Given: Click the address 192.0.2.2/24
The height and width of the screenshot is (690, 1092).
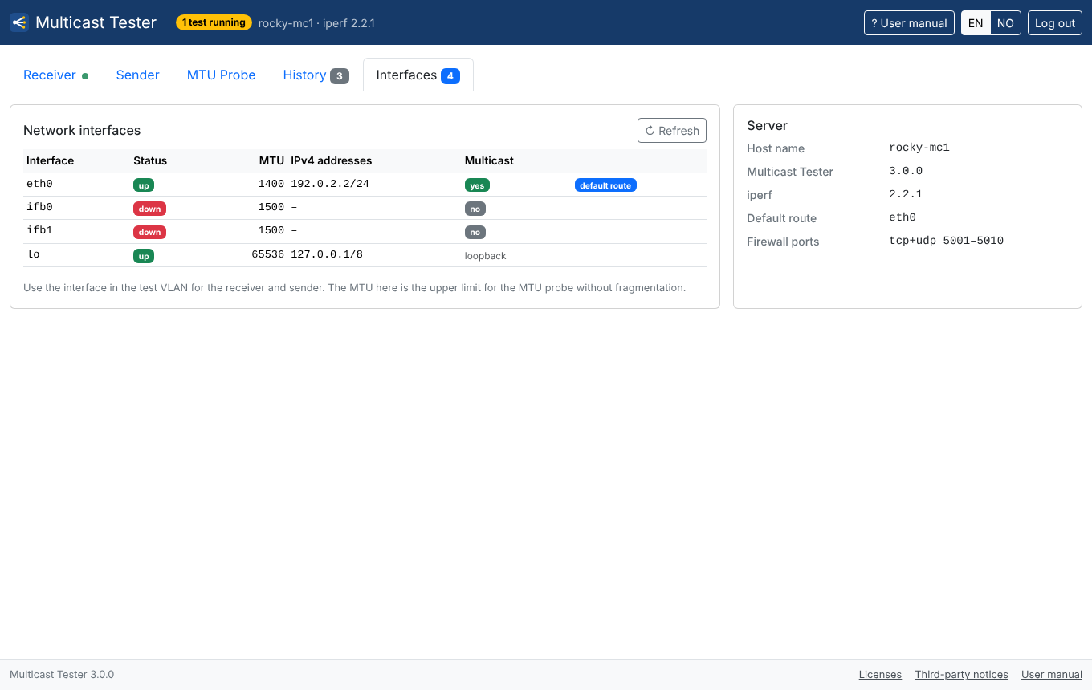Looking at the screenshot, I should [330, 184].
